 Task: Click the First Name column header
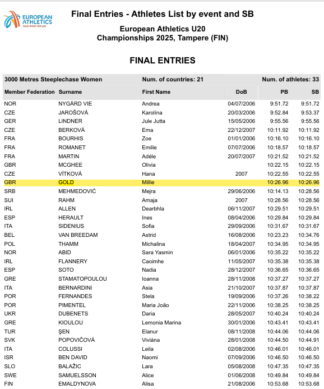[156, 92]
